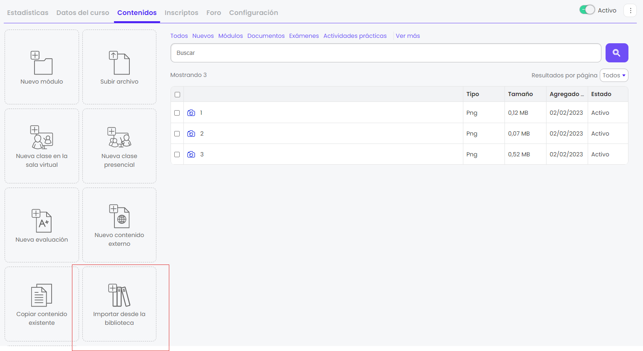Create a Nueva evaluación via its icon
This screenshot has width=643, height=351.
pyautogui.click(x=42, y=220)
